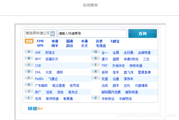The width and height of the screenshot is (179, 120).
Task: Select COE courier
Action: coord(38,66)
